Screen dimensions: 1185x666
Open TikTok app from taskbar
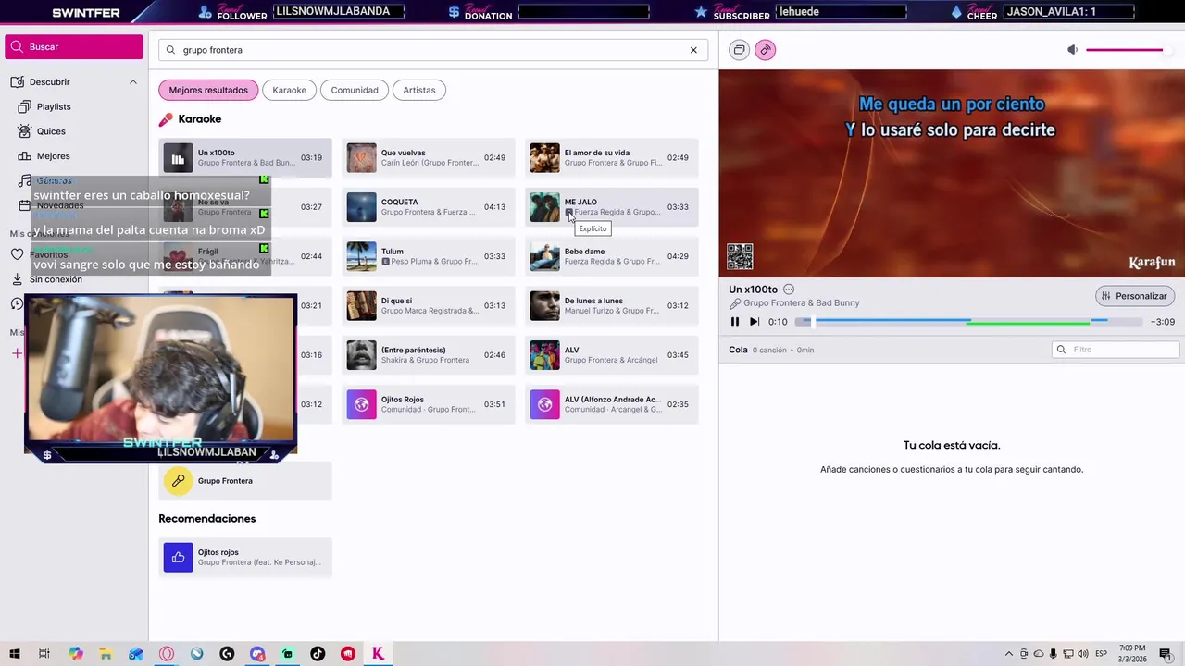318,654
